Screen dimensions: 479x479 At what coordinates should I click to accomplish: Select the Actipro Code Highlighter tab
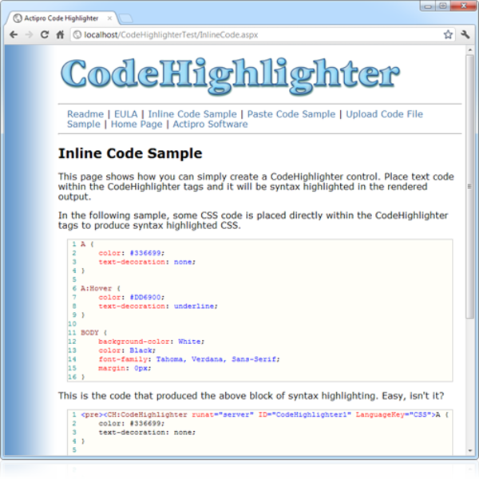click(56, 16)
